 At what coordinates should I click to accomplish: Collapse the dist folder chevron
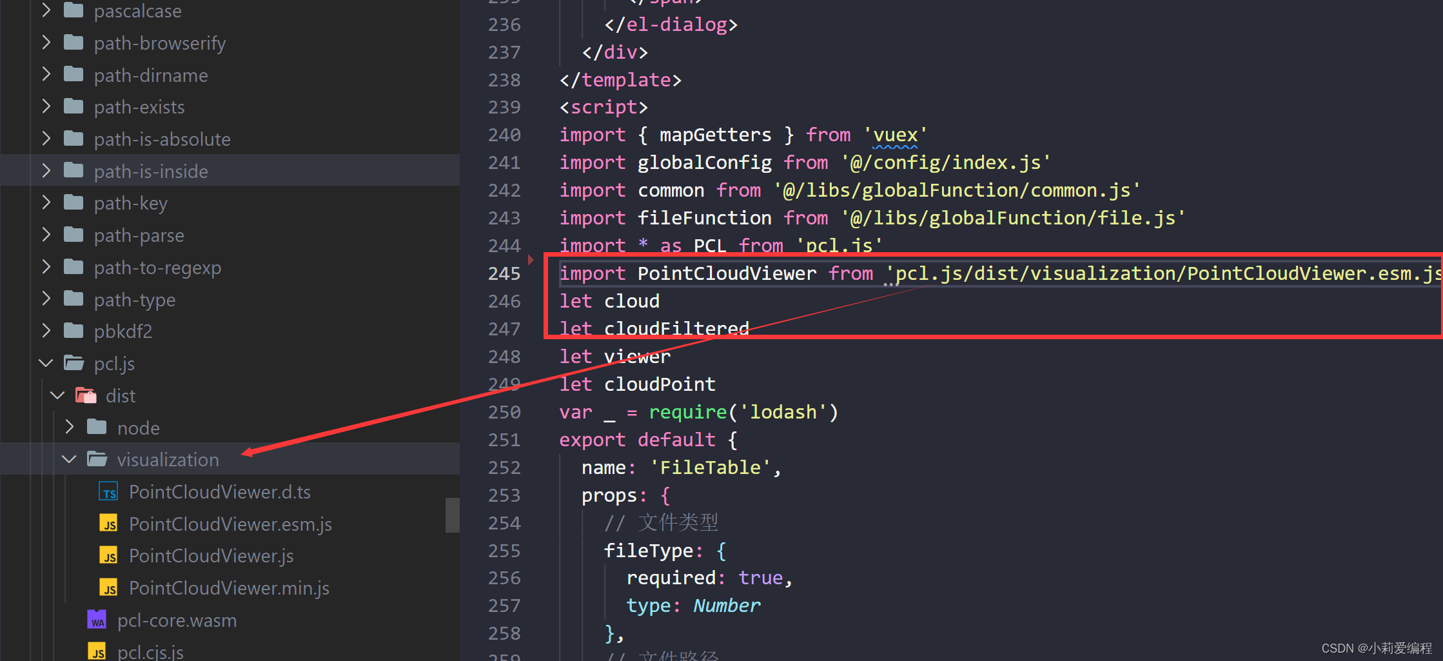point(57,395)
